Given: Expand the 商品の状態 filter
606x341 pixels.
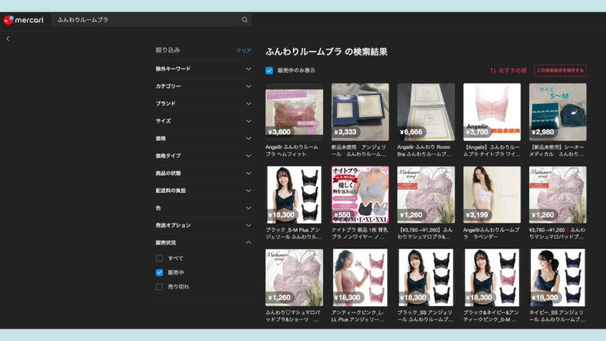Looking at the screenshot, I should (x=203, y=173).
